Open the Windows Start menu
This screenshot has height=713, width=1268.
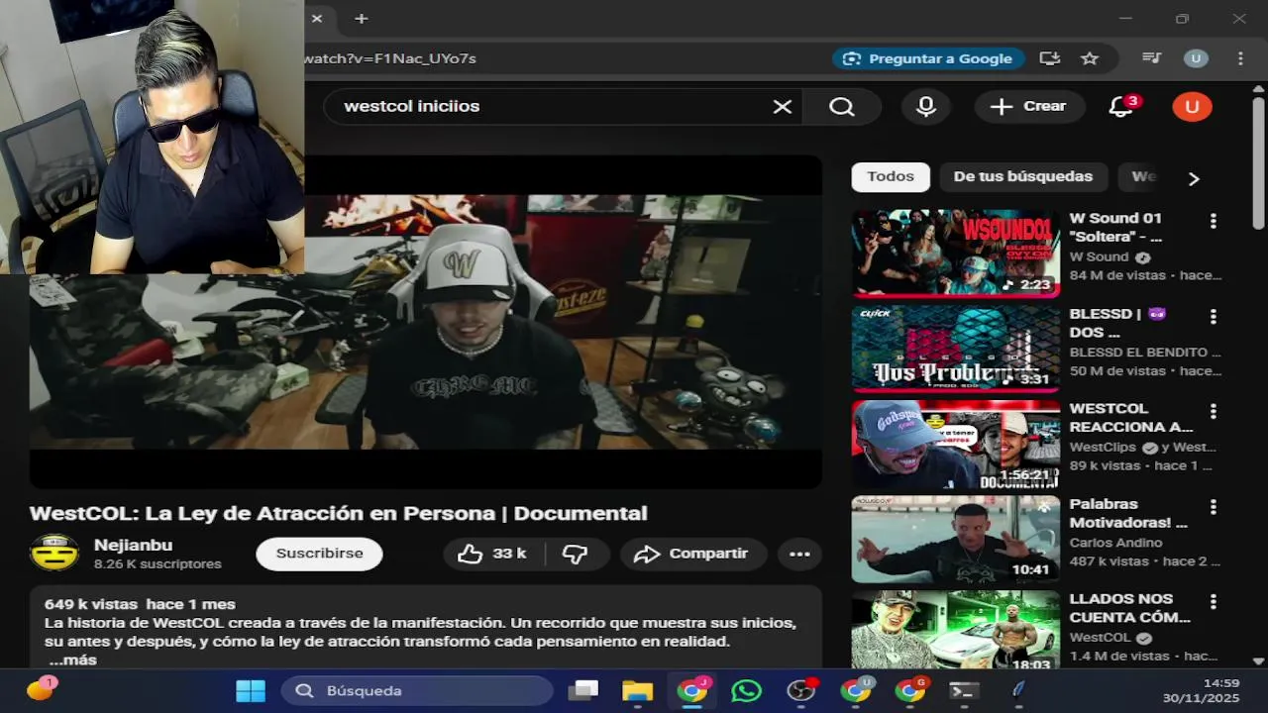coord(250,690)
